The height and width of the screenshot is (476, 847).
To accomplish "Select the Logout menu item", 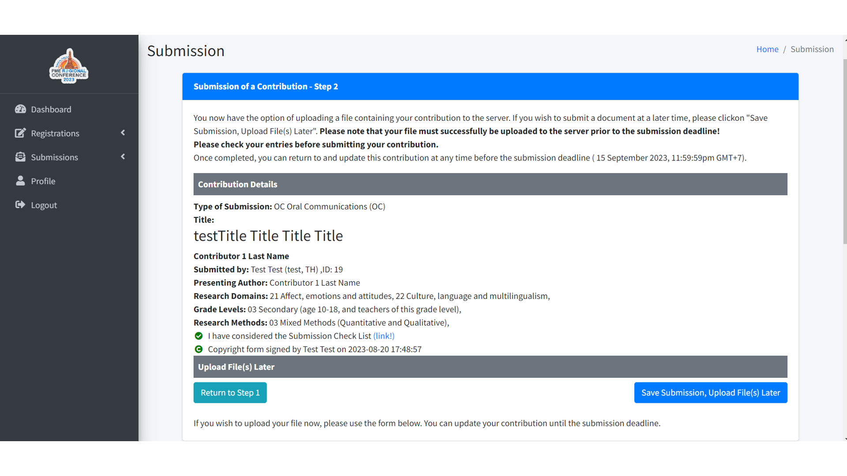I will coord(44,205).
